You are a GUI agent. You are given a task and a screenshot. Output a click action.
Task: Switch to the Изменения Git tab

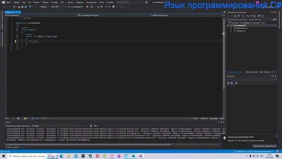coord(252,72)
